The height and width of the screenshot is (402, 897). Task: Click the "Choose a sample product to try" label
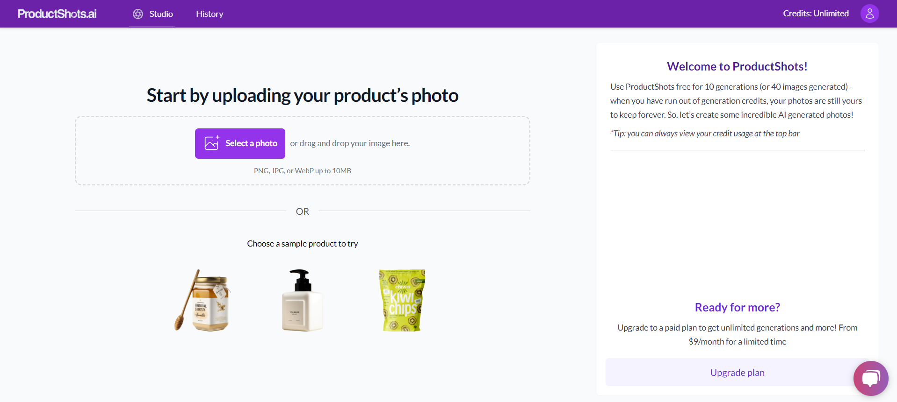point(302,244)
